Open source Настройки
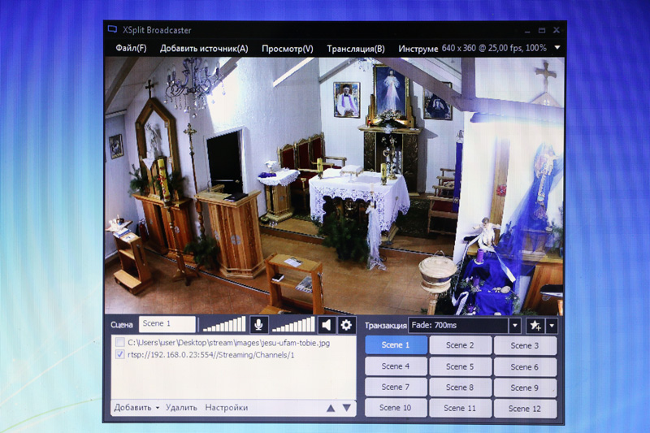The height and width of the screenshot is (433, 650). pos(226,408)
